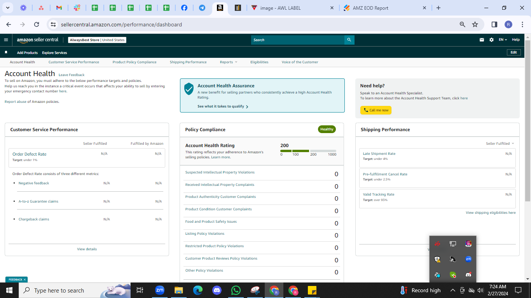Click the Add Products link
The height and width of the screenshot is (298, 531).
pyautogui.click(x=27, y=53)
